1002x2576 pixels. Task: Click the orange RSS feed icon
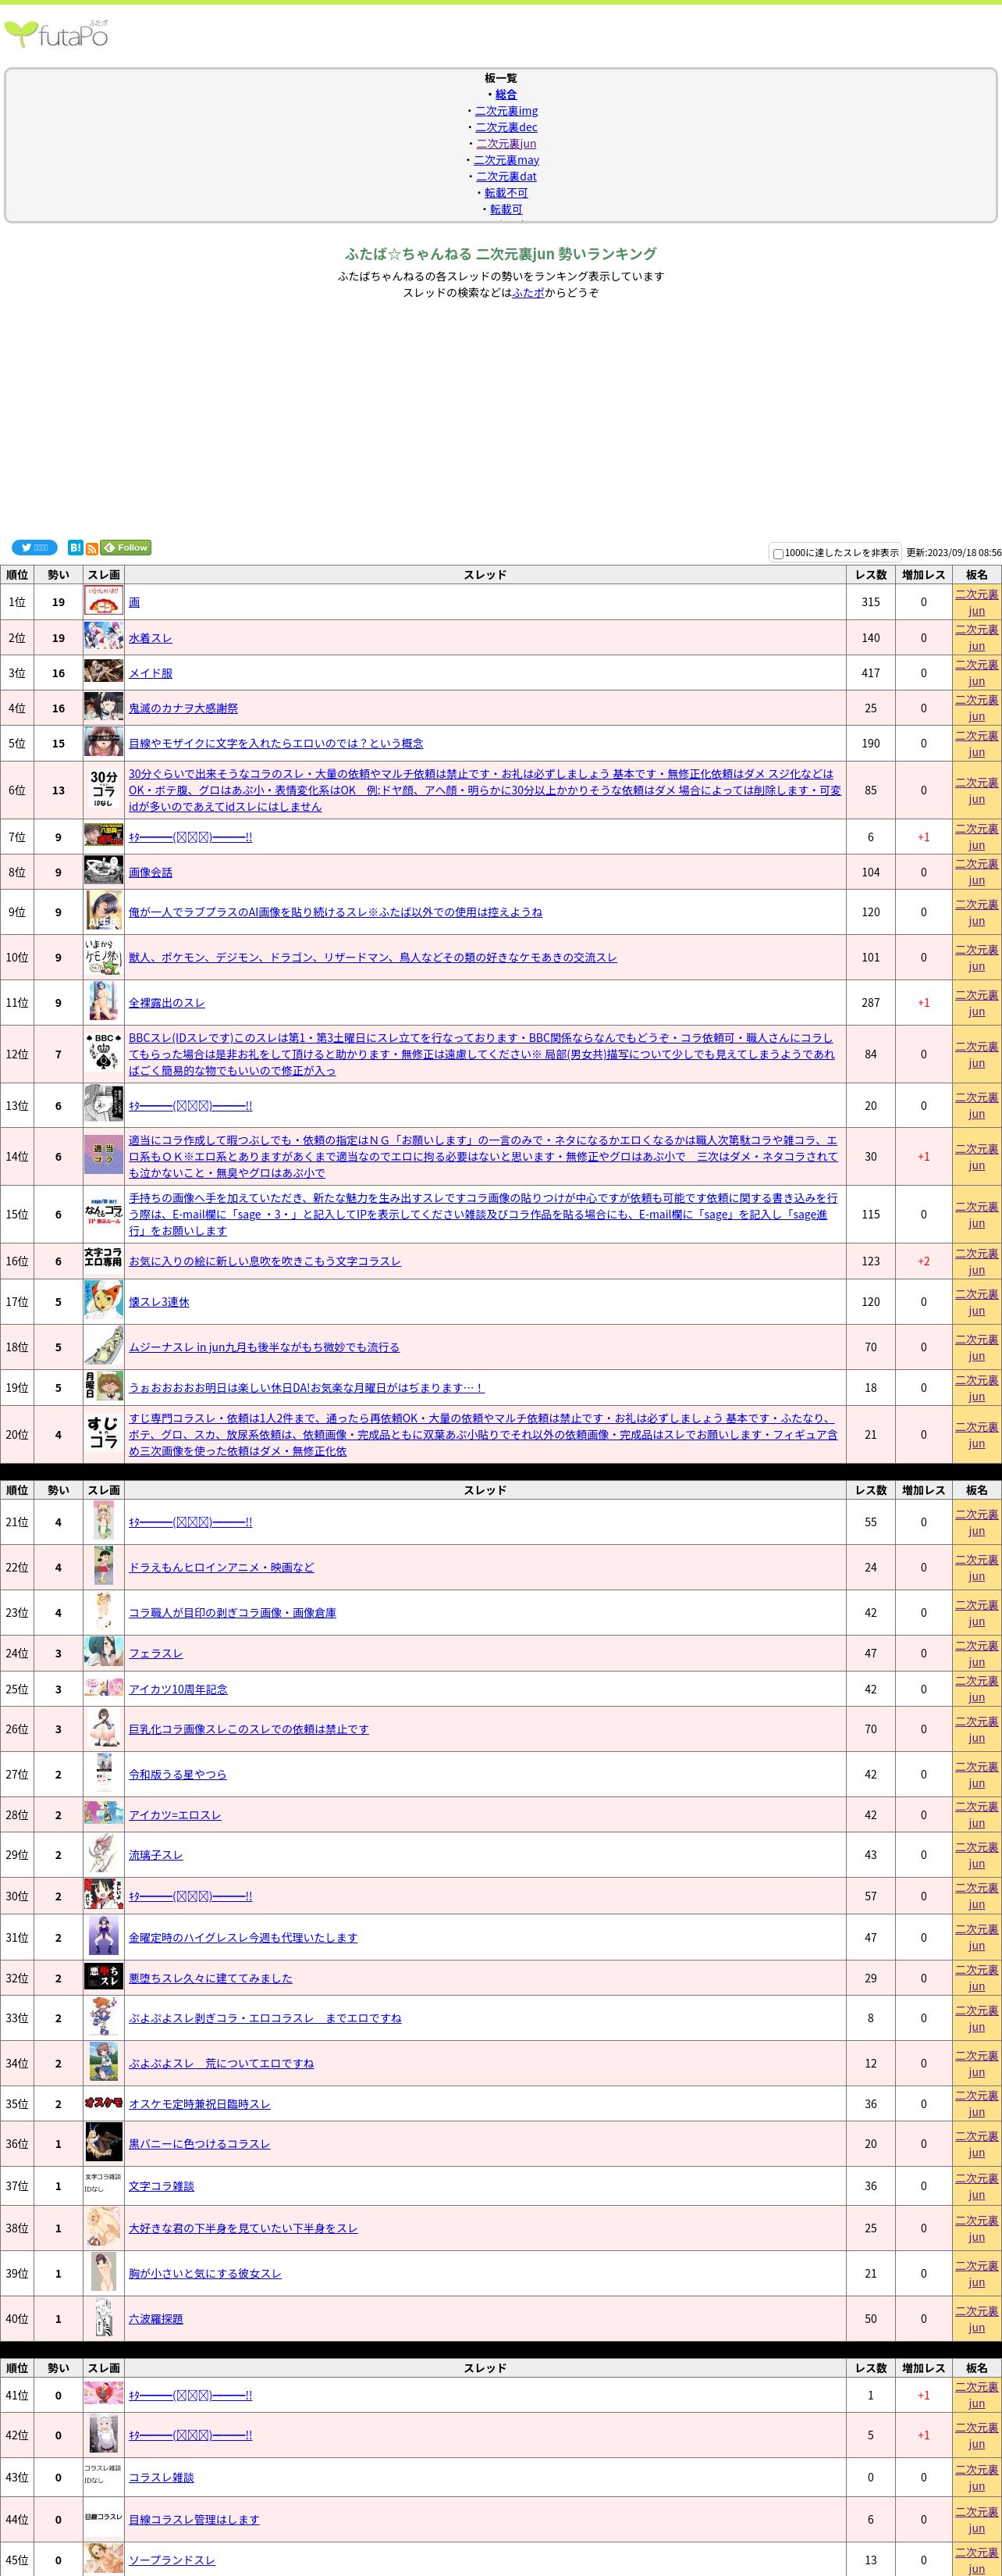[92, 548]
